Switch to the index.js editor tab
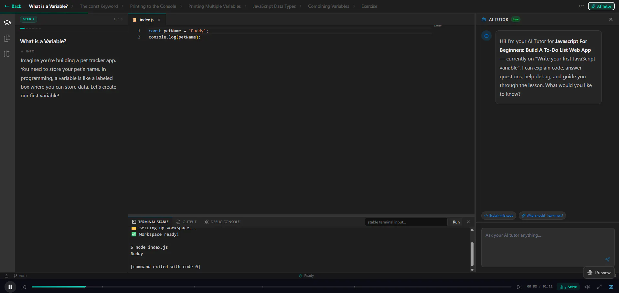Screen dimensions: 619x293 (x=146, y=20)
